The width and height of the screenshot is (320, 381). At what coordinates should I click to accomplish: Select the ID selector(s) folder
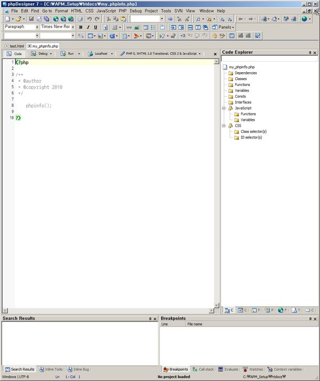tap(248, 137)
